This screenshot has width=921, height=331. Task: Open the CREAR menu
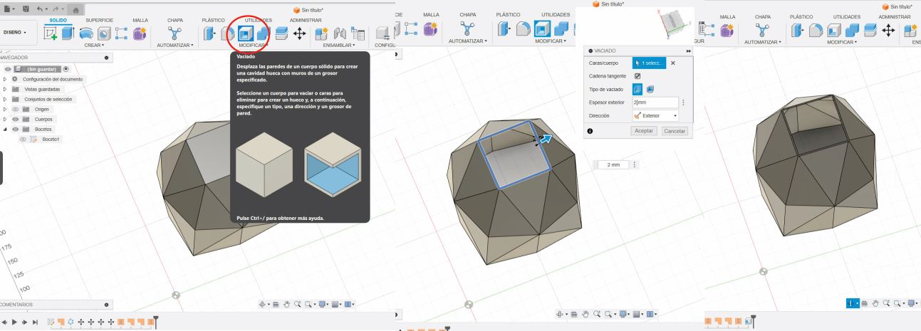(x=95, y=44)
